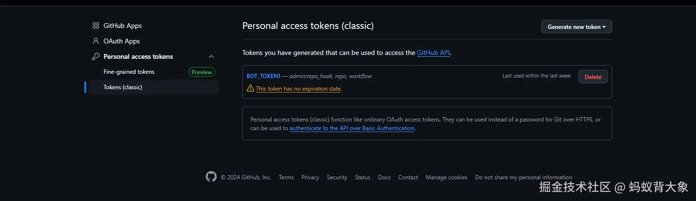Open the BOT_TOKEN1 token link
Viewport: 696px width, 201px height.
coord(263,76)
